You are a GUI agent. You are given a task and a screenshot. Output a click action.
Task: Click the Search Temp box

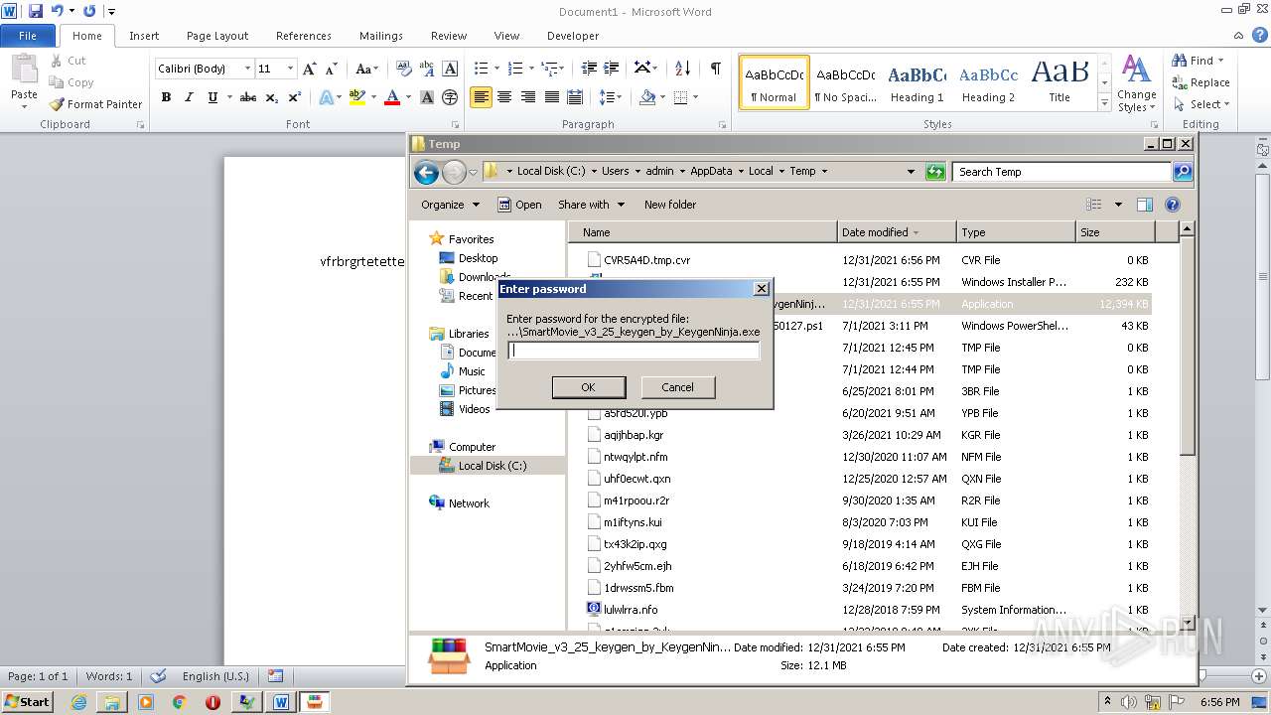[x=1061, y=172]
